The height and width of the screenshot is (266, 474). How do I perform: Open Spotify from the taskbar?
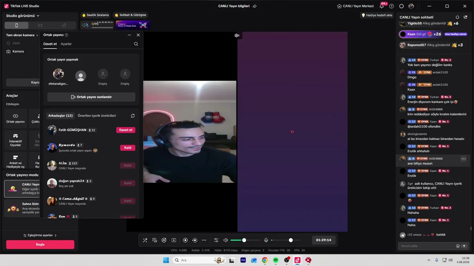pyautogui.click(x=276, y=260)
